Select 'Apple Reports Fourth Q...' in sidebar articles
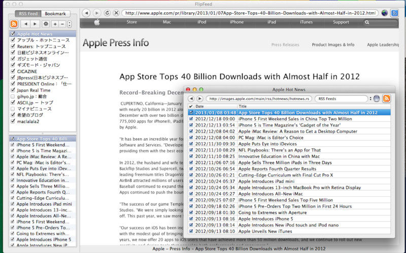 click(x=43, y=192)
